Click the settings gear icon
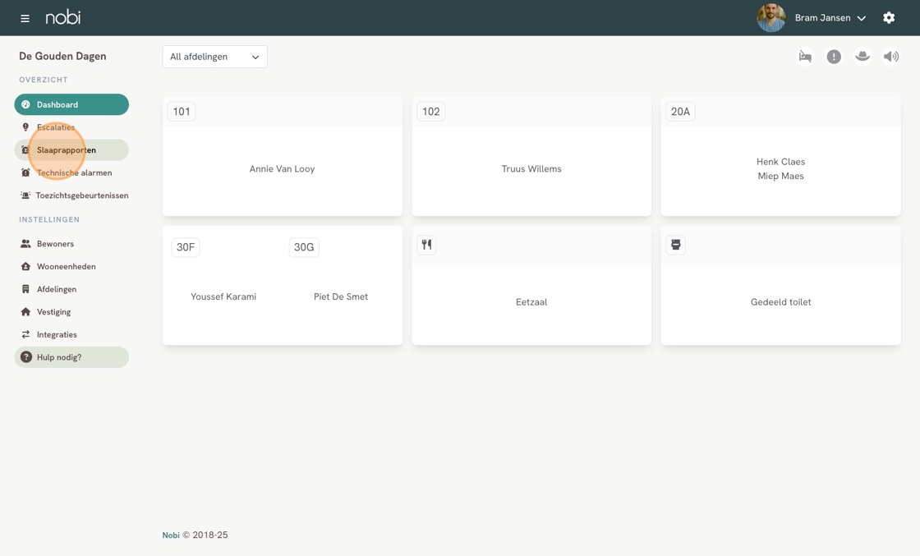Screen dimensions: 920x556 [889, 17]
